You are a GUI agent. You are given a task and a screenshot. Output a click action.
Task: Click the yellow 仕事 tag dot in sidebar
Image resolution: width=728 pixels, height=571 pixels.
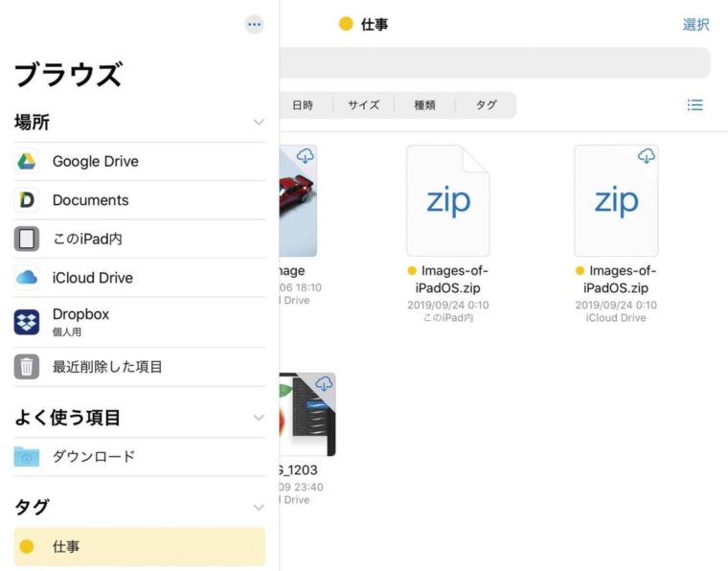point(27,546)
